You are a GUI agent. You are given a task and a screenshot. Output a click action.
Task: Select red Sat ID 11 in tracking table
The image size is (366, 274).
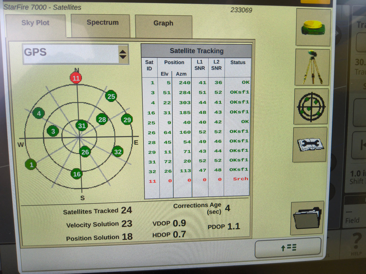pyautogui.click(x=152, y=181)
